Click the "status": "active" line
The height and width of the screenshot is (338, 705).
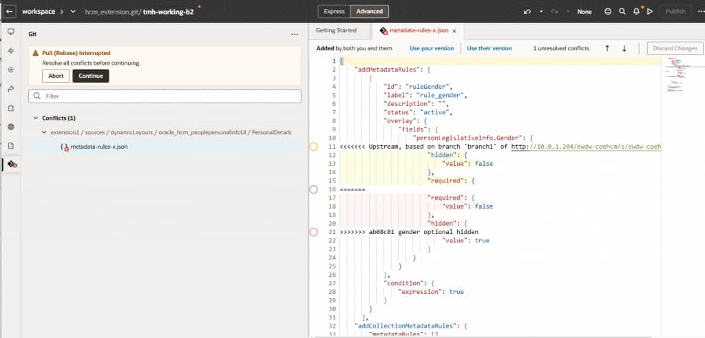[x=417, y=112]
